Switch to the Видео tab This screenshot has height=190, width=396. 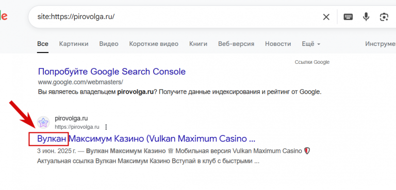pos(109,44)
